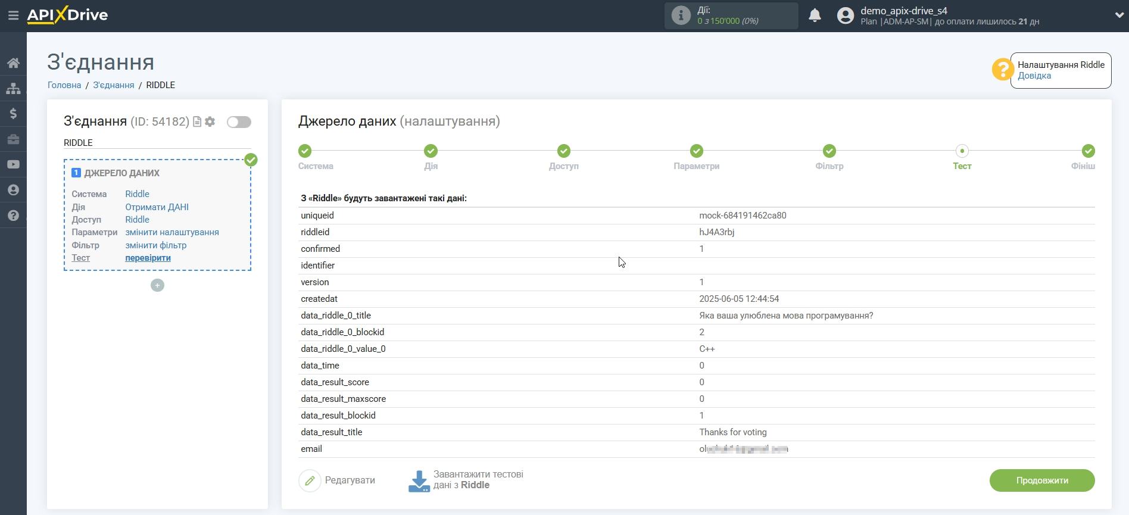1129x515 pixels.
Task: Open the hamburger menu icon
Action: pyautogui.click(x=13, y=15)
